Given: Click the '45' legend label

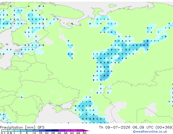Looking at the screenshot, I should click(78, 133).
